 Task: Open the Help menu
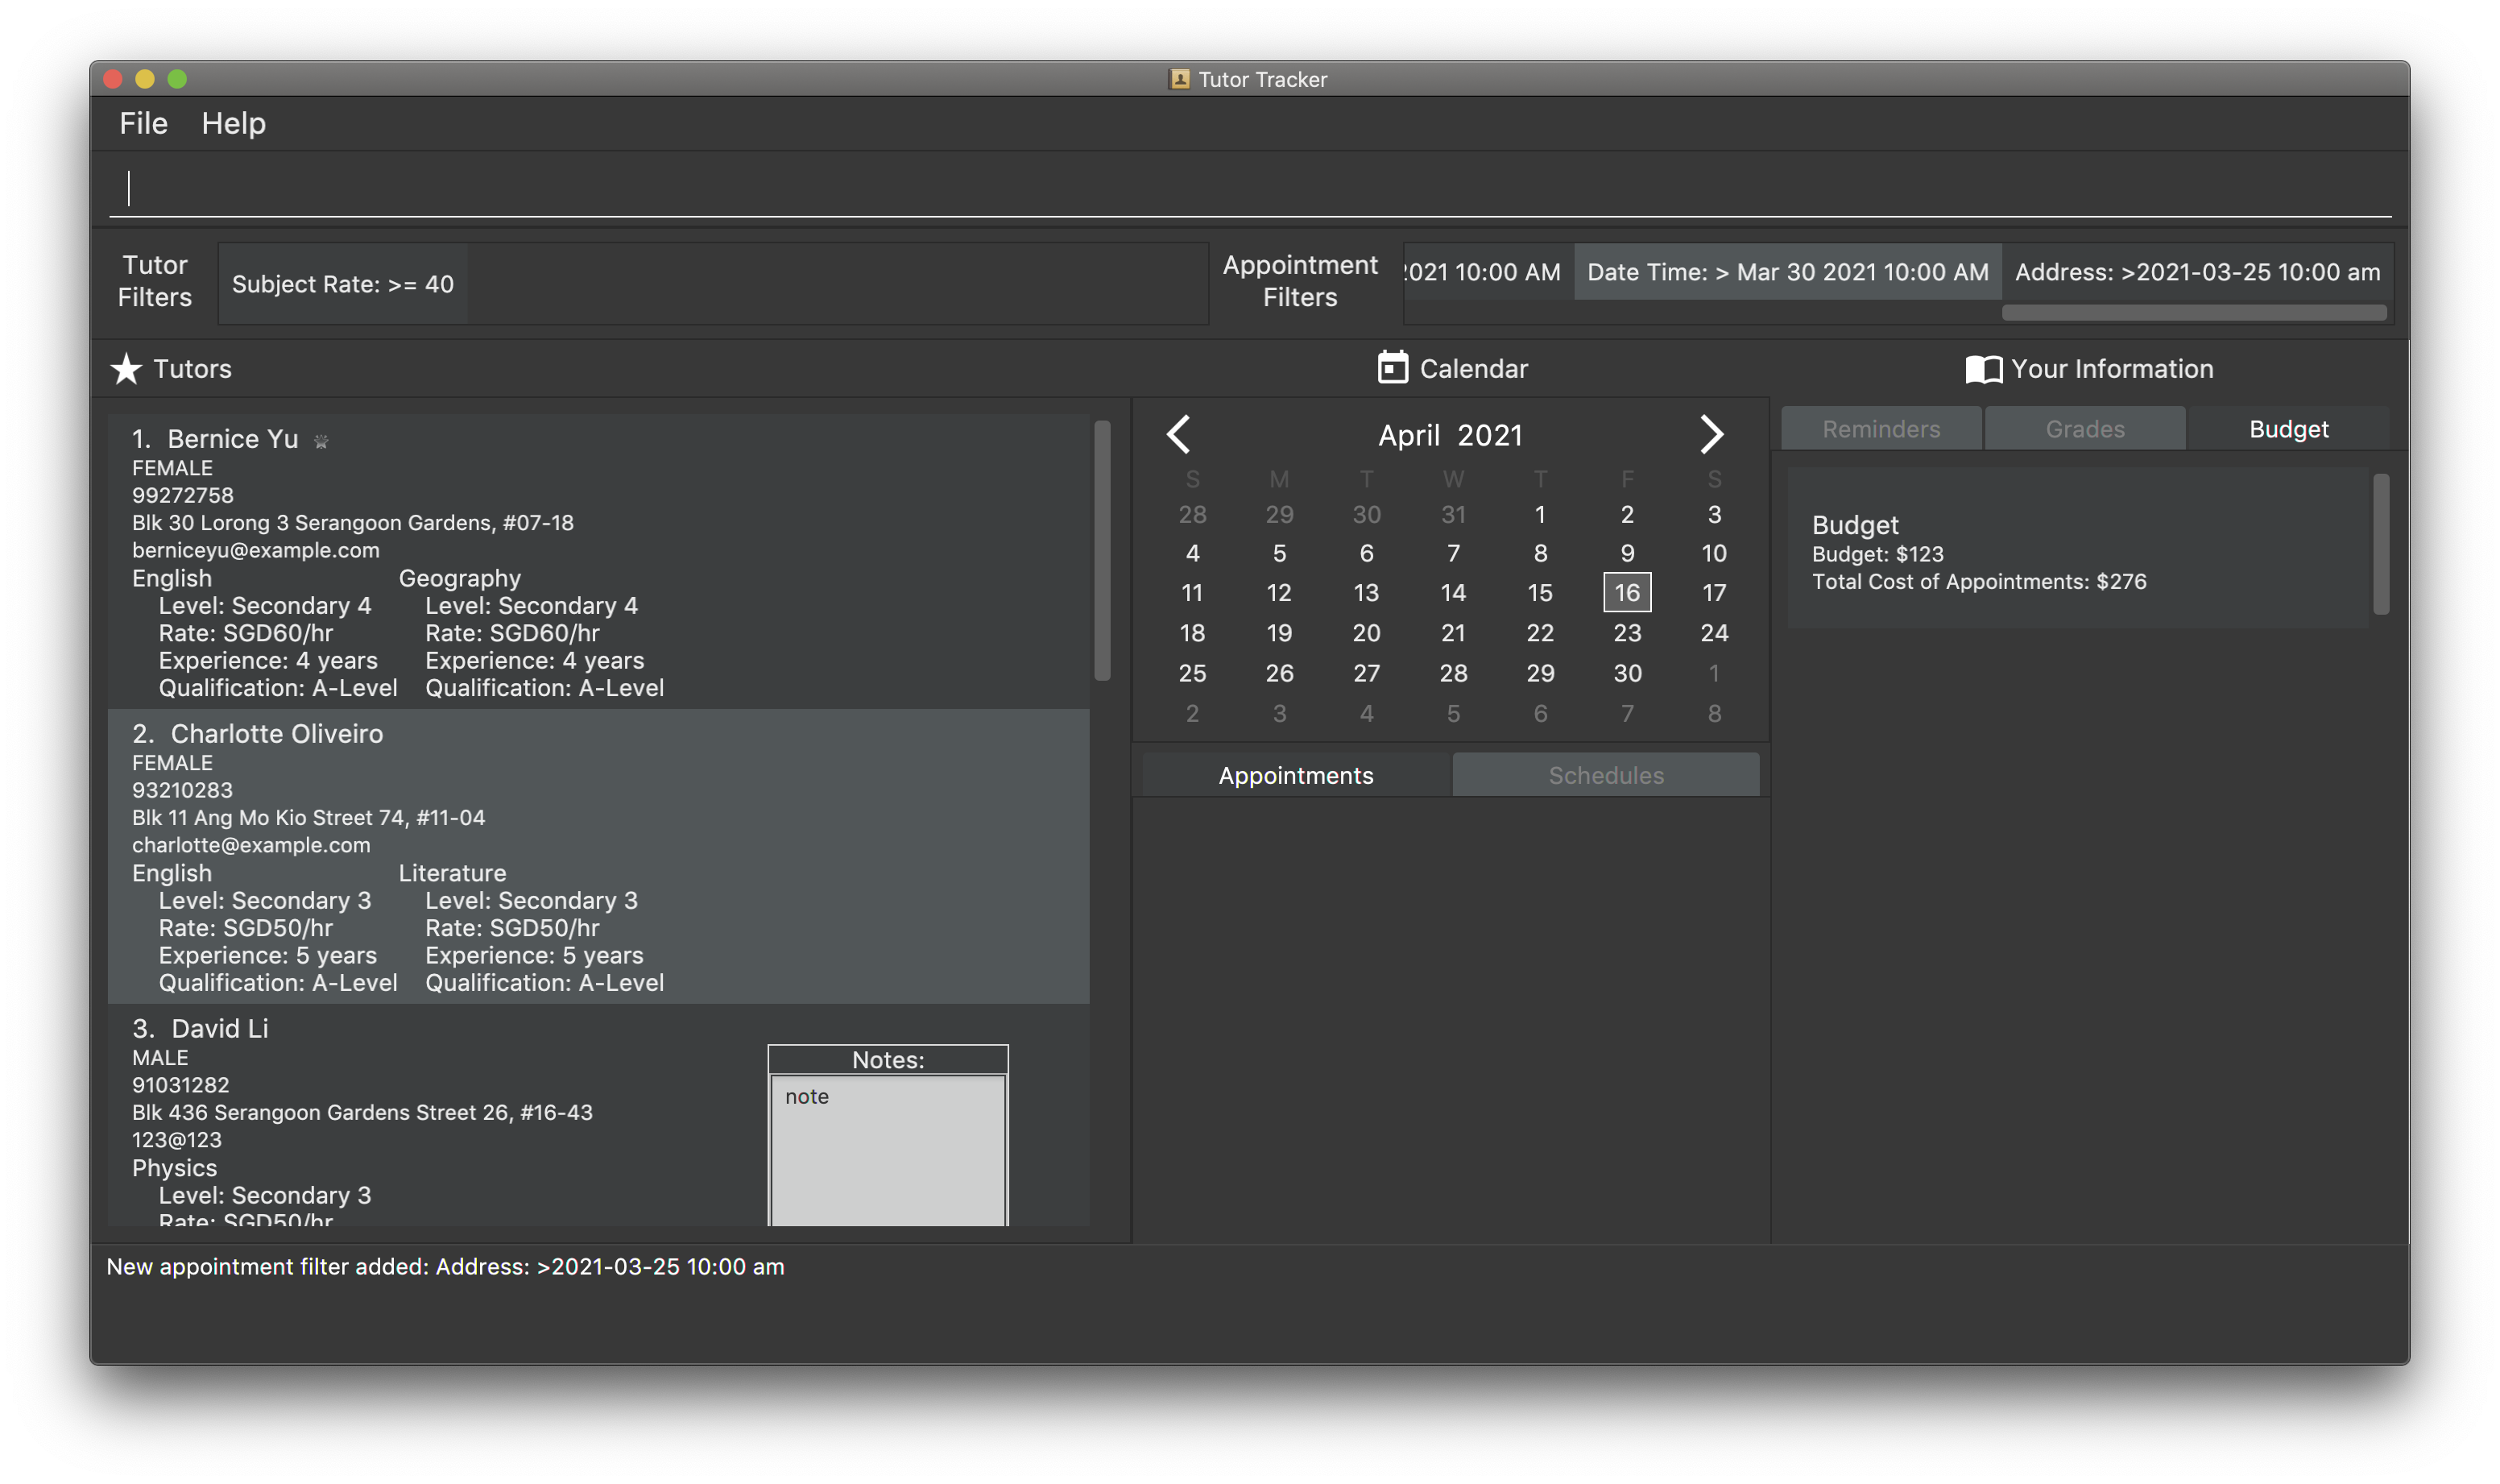point(234,124)
